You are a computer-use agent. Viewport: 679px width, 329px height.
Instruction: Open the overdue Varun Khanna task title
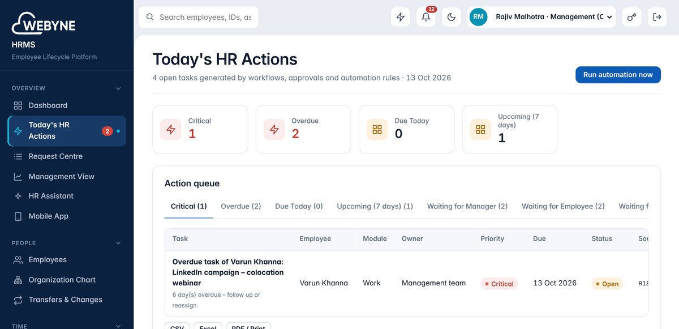228,272
